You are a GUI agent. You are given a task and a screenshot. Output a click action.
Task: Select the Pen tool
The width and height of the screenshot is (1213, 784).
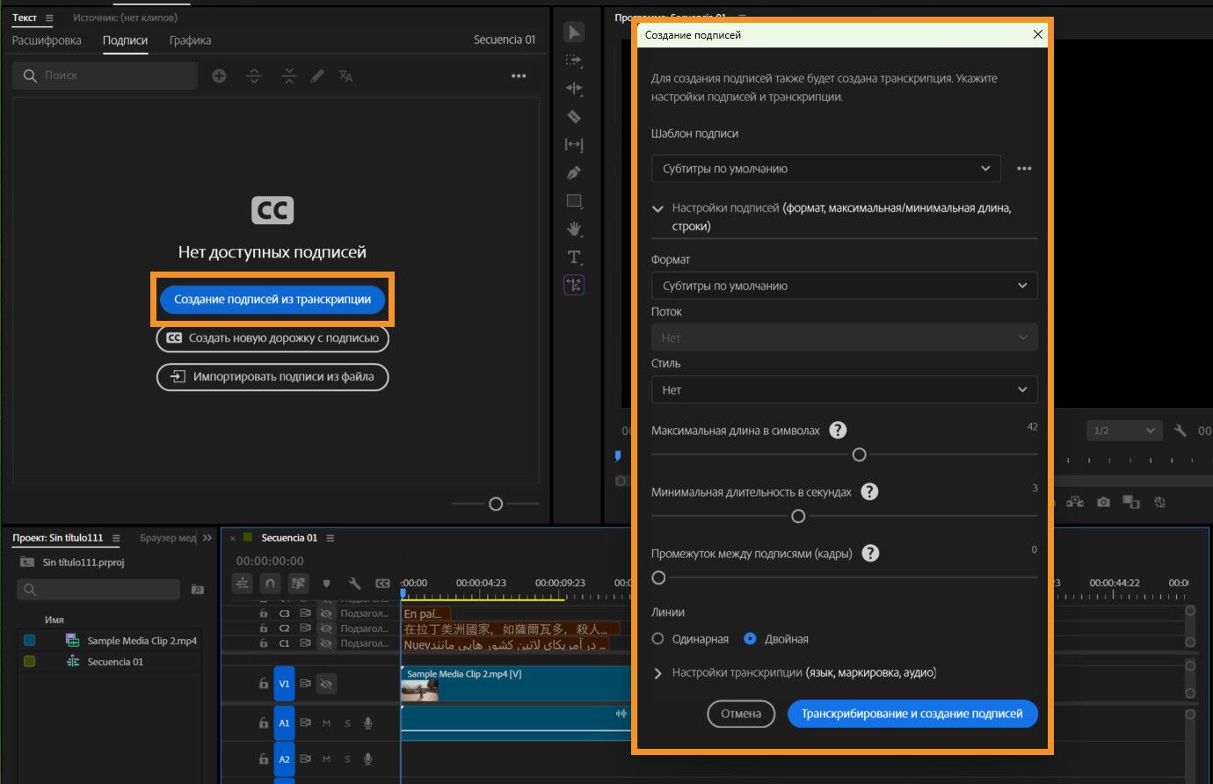coord(574,173)
